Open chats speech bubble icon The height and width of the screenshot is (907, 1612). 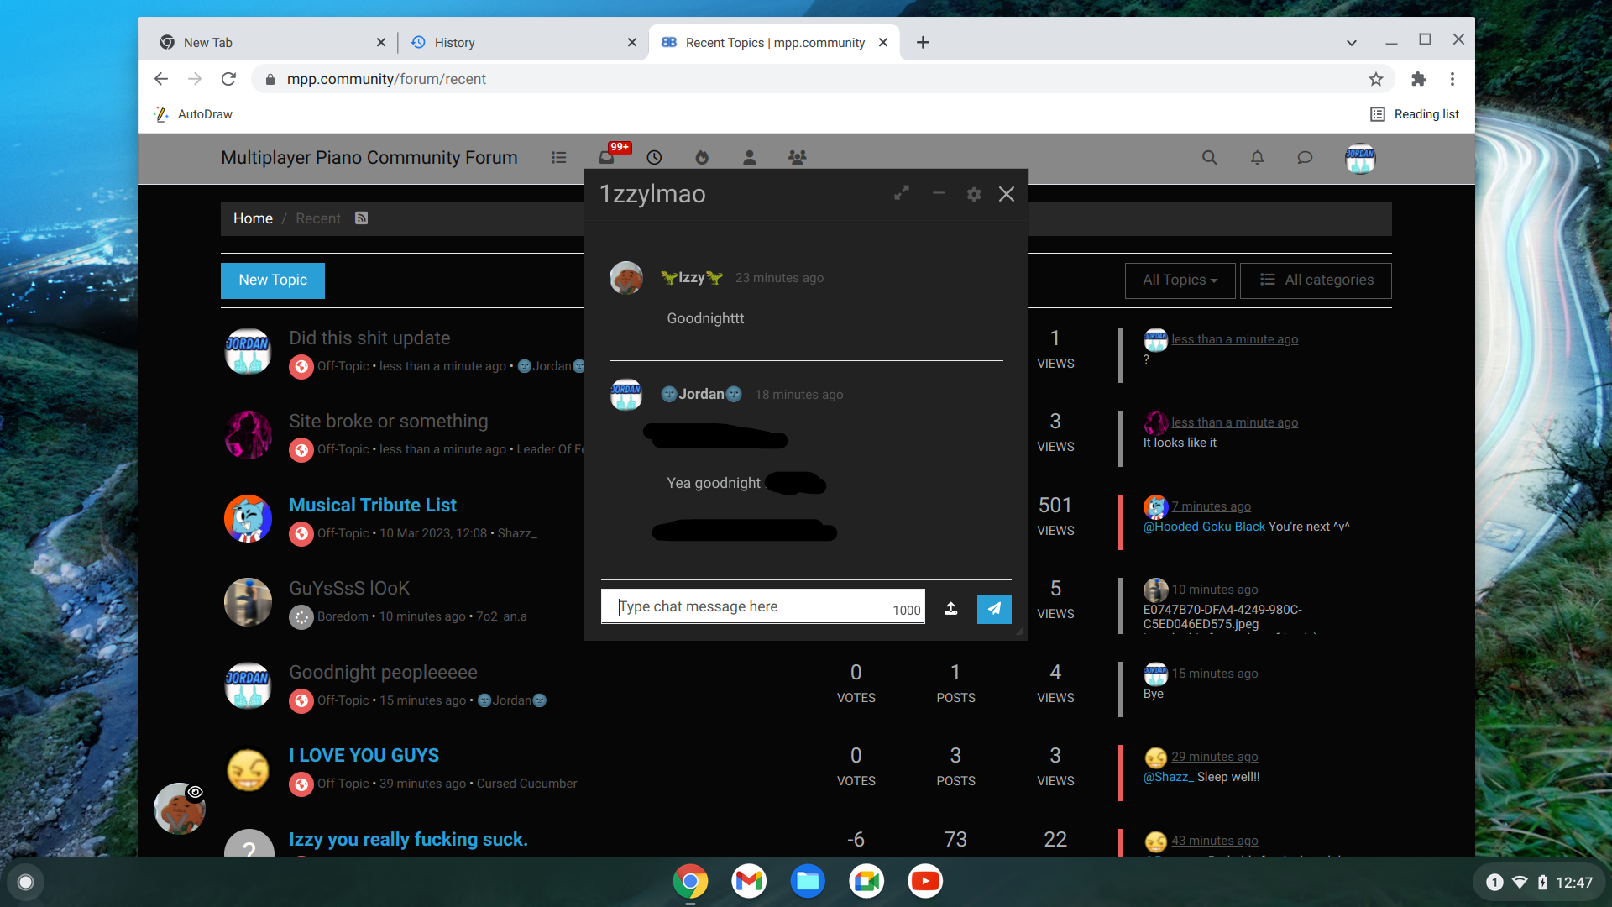[x=1305, y=157]
